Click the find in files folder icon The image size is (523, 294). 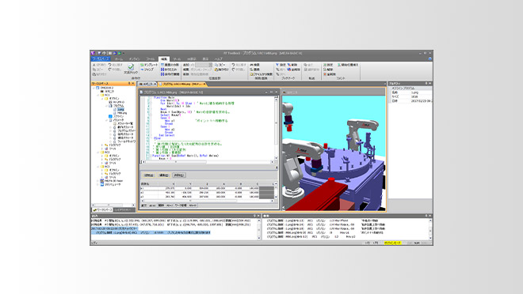click(251, 74)
